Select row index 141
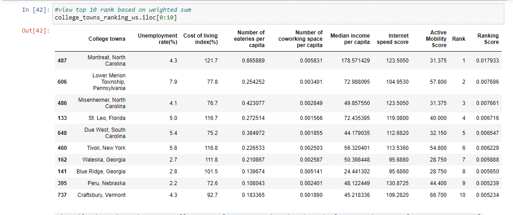Image resolution: width=513 pixels, height=215 pixels. click(x=62, y=171)
